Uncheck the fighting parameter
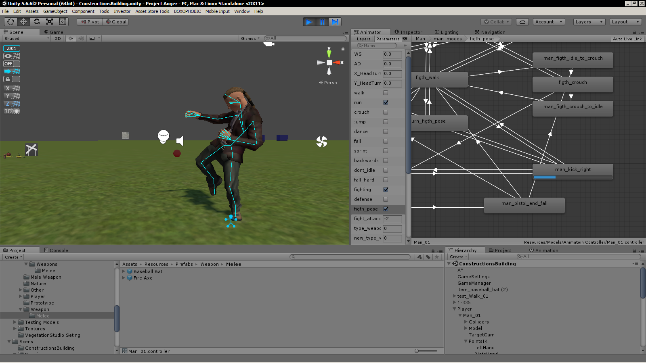Image resolution: width=646 pixels, height=363 pixels. (386, 190)
